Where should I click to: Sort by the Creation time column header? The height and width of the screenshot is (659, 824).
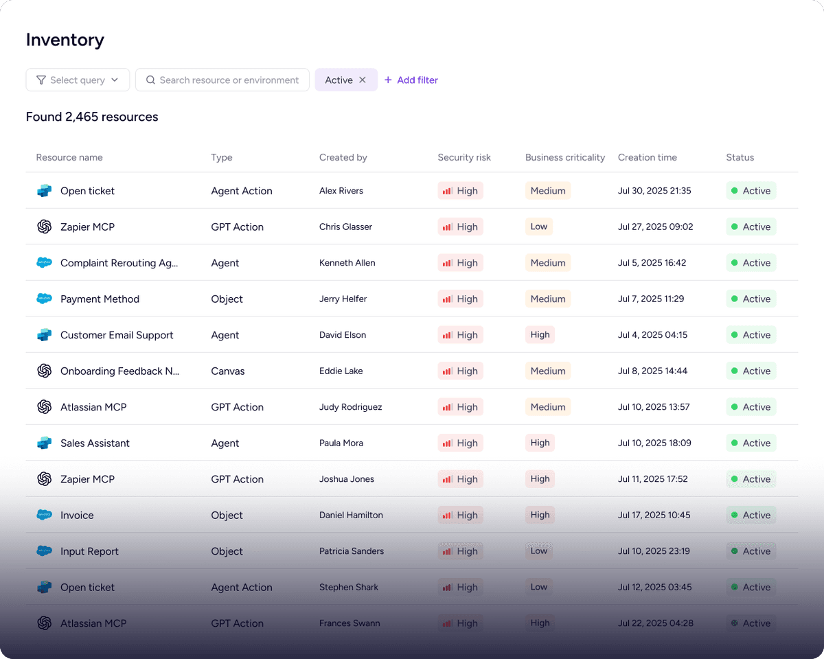click(x=647, y=157)
